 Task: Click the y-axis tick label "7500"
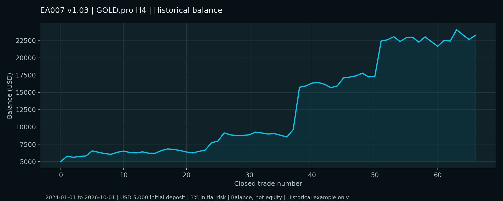coord(28,145)
